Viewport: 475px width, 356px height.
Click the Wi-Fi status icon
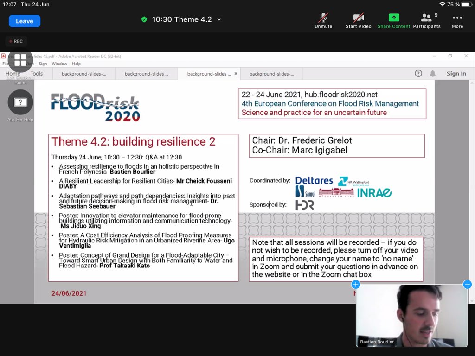click(x=442, y=4)
